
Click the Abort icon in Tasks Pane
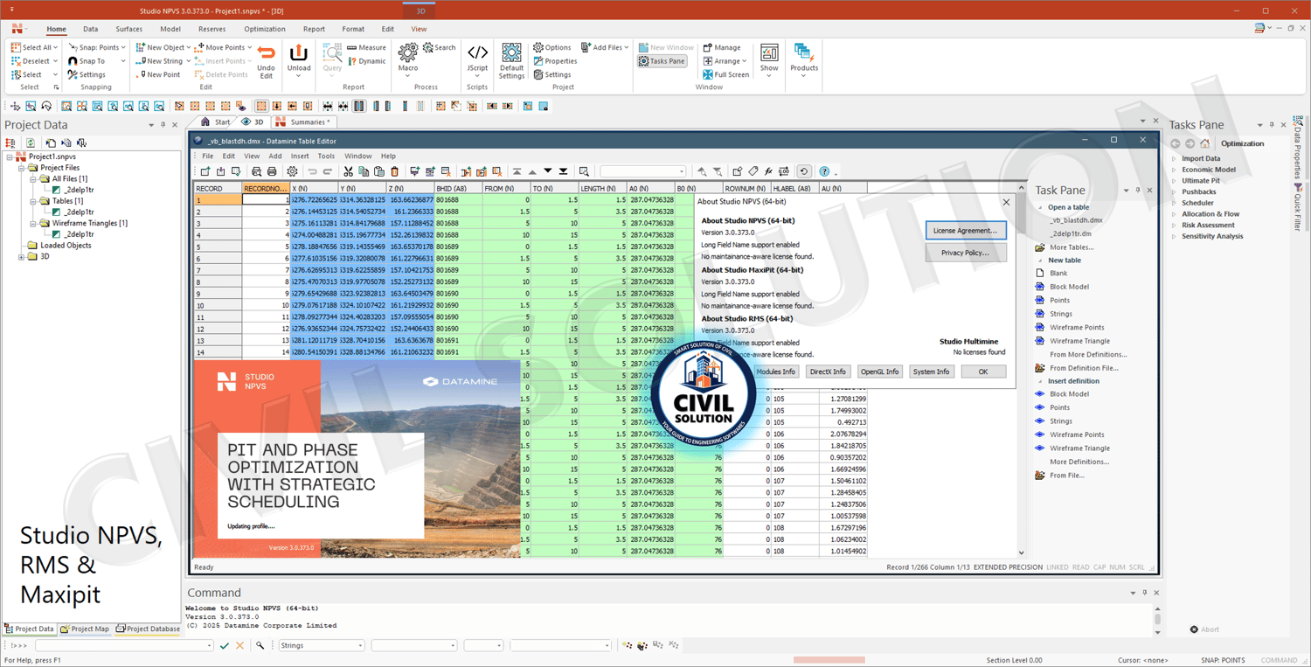pos(1195,629)
